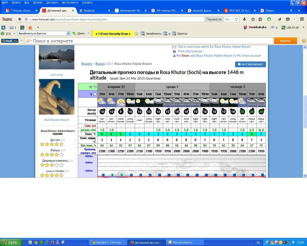
Task: Select the °C temperature unit radio
Action: click(95, 87)
